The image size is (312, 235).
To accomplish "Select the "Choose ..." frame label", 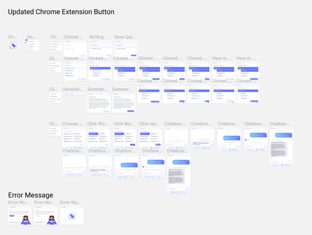I will coord(73,124).
